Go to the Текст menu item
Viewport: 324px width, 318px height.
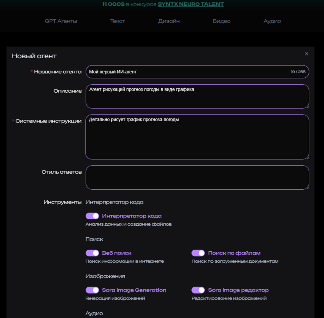[118, 21]
